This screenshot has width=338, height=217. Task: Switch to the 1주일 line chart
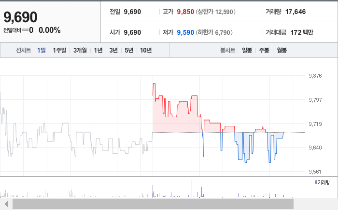click(59, 50)
